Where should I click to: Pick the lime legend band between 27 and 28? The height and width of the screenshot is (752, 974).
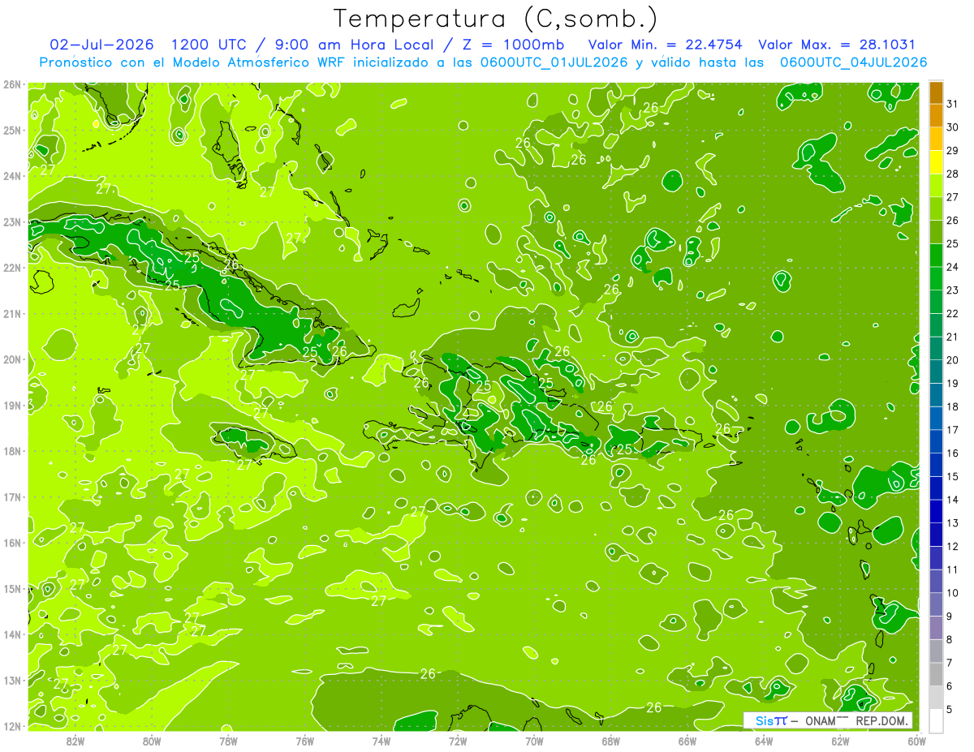tap(936, 186)
